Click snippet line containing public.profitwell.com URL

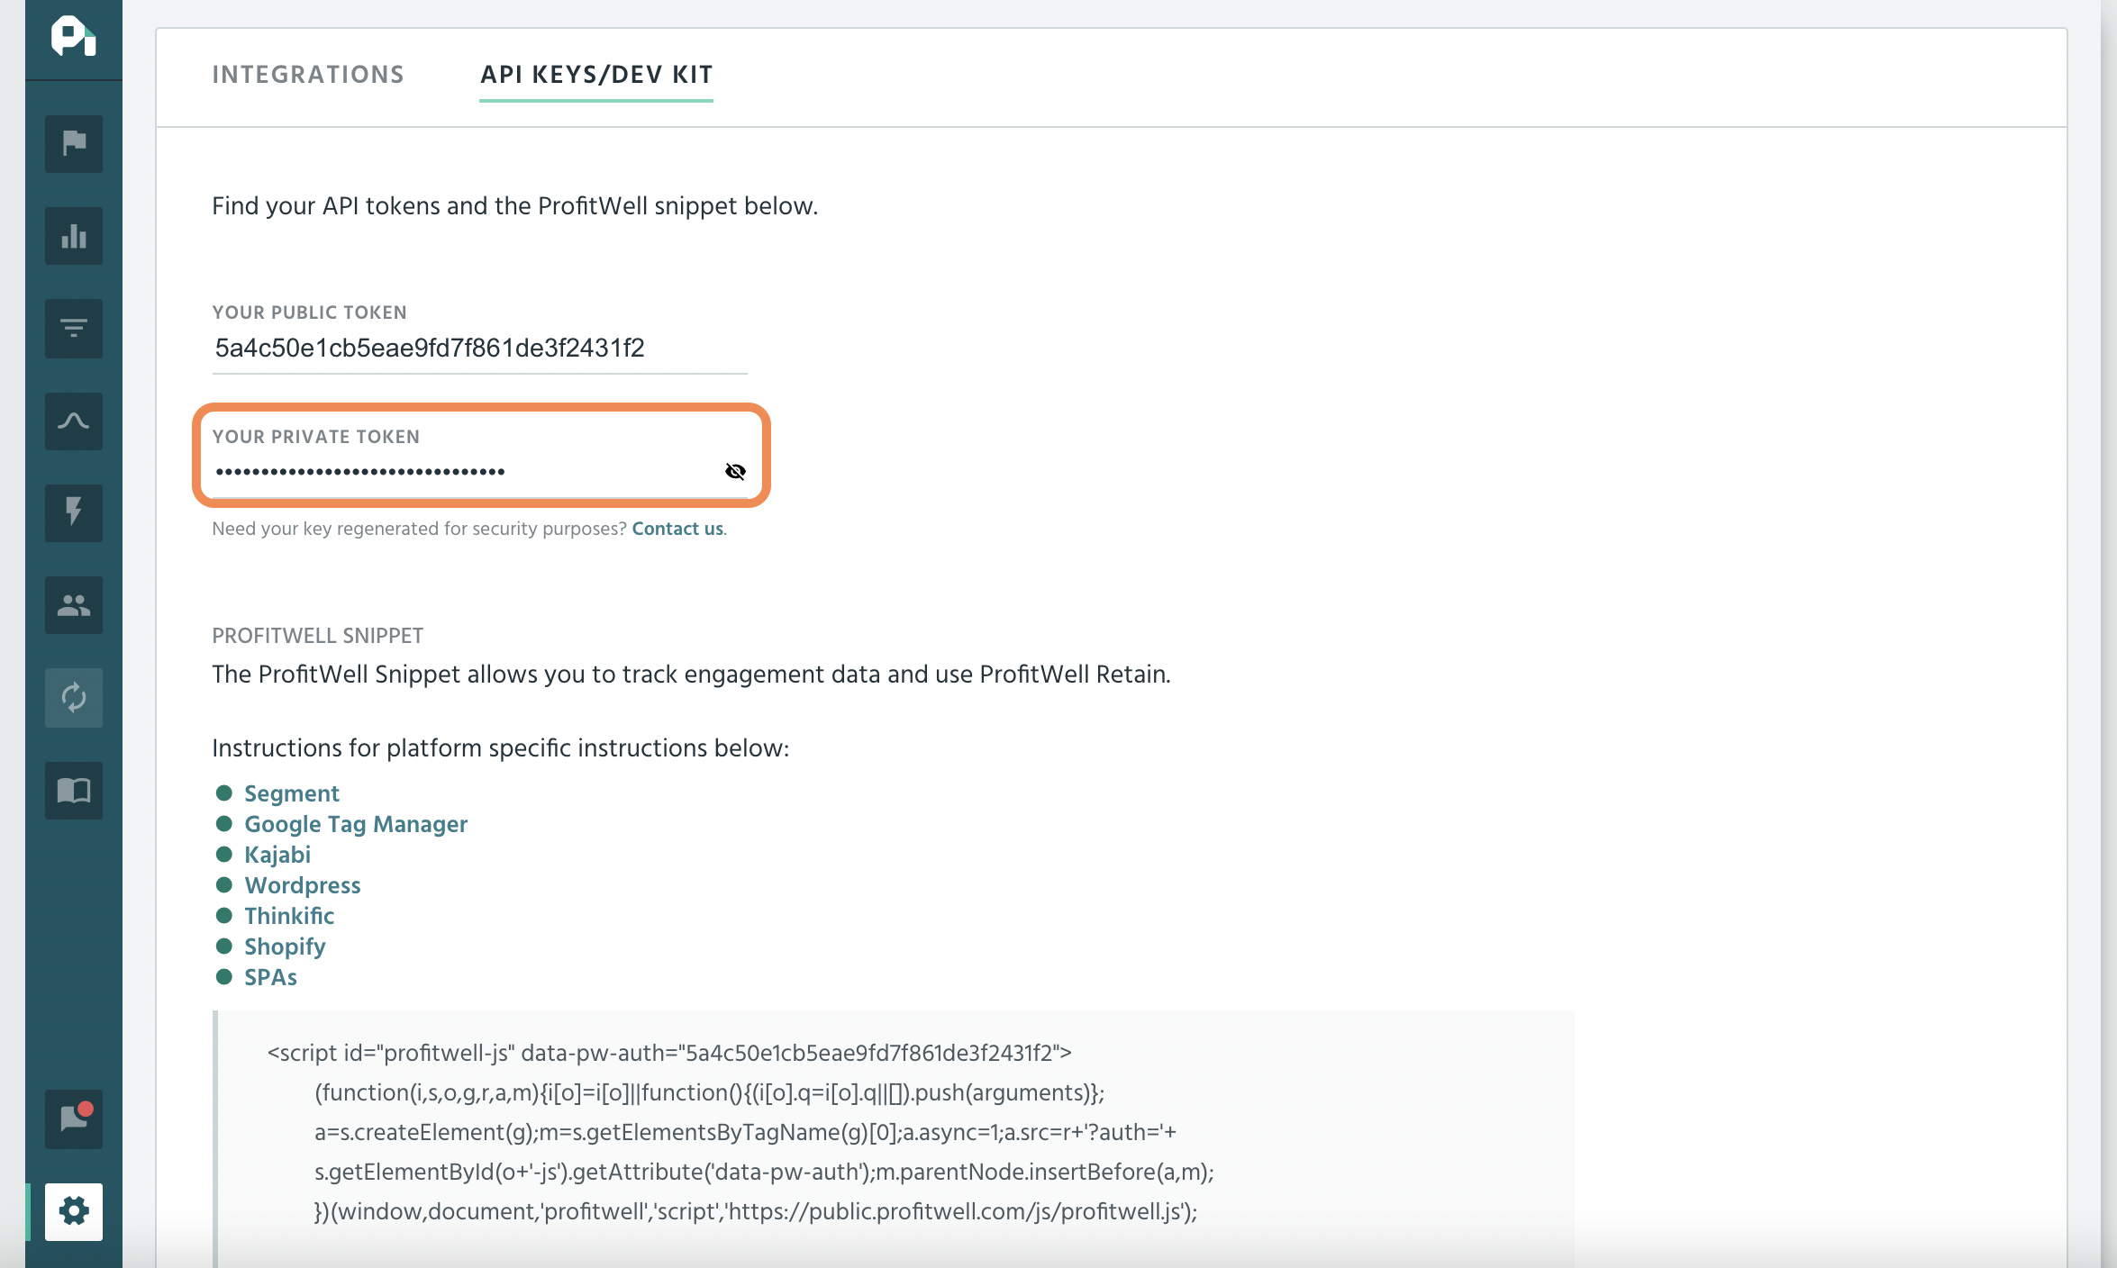point(756,1211)
